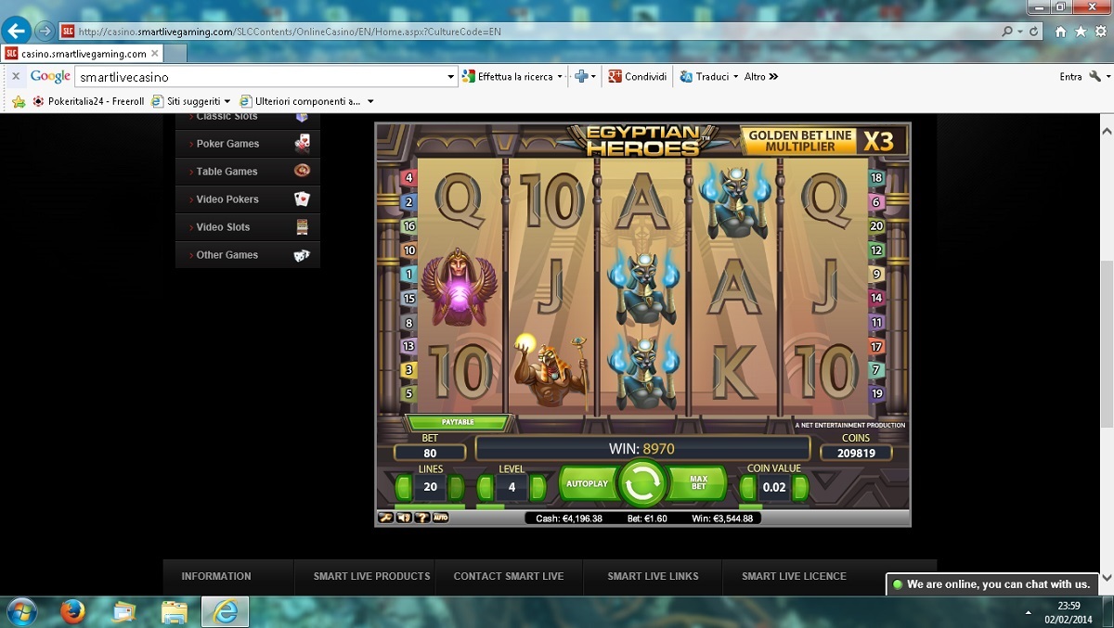Viewport: 1114px width, 628px height.
Task: Click the green spin button
Action: pyautogui.click(x=641, y=483)
